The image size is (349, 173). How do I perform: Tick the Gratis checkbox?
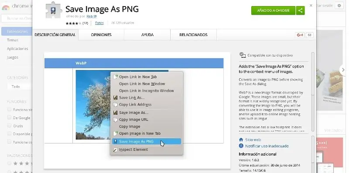pyautogui.click(x=9, y=126)
